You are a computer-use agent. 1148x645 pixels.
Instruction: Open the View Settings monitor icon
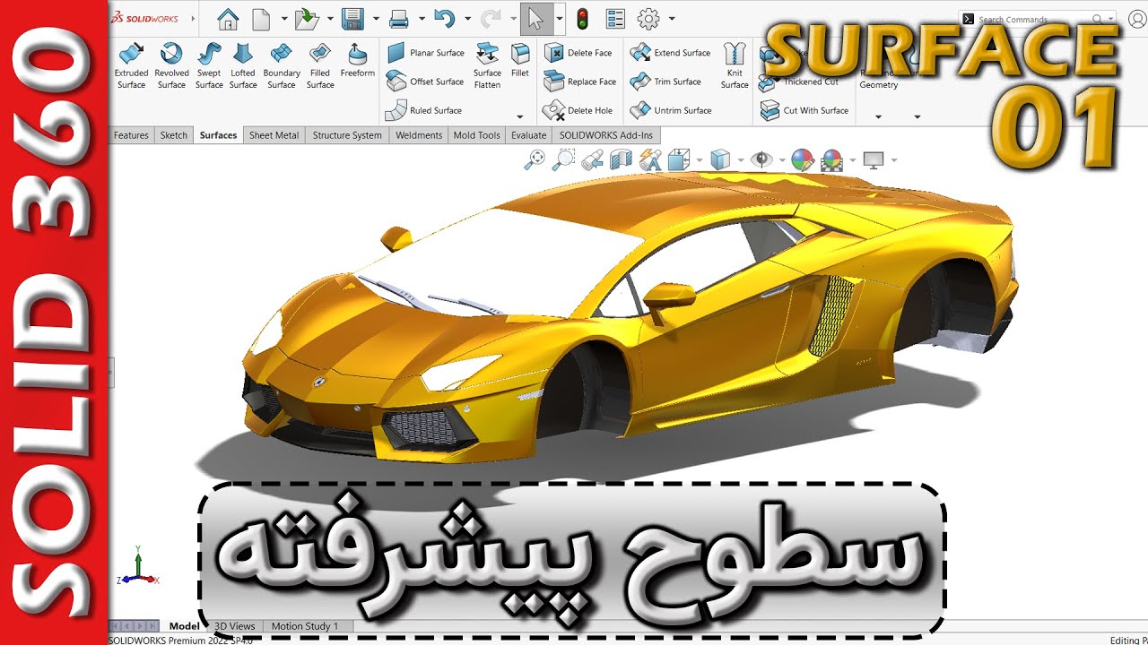(x=874, y=160)
